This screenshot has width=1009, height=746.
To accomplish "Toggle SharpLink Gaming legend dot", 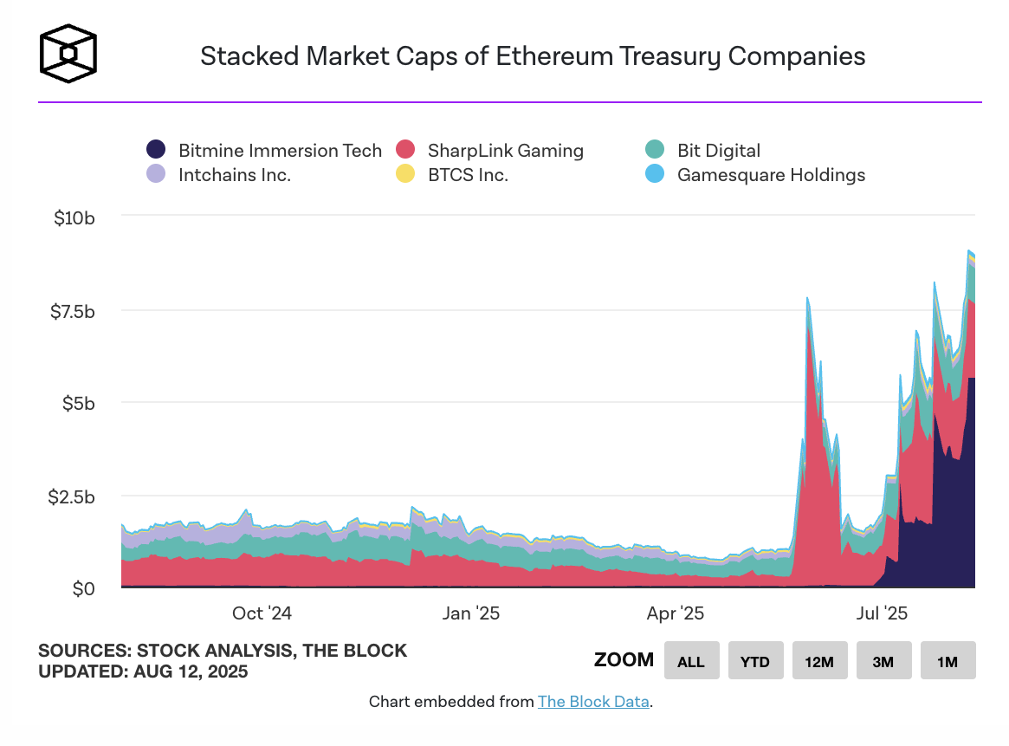I will point(405,149).
